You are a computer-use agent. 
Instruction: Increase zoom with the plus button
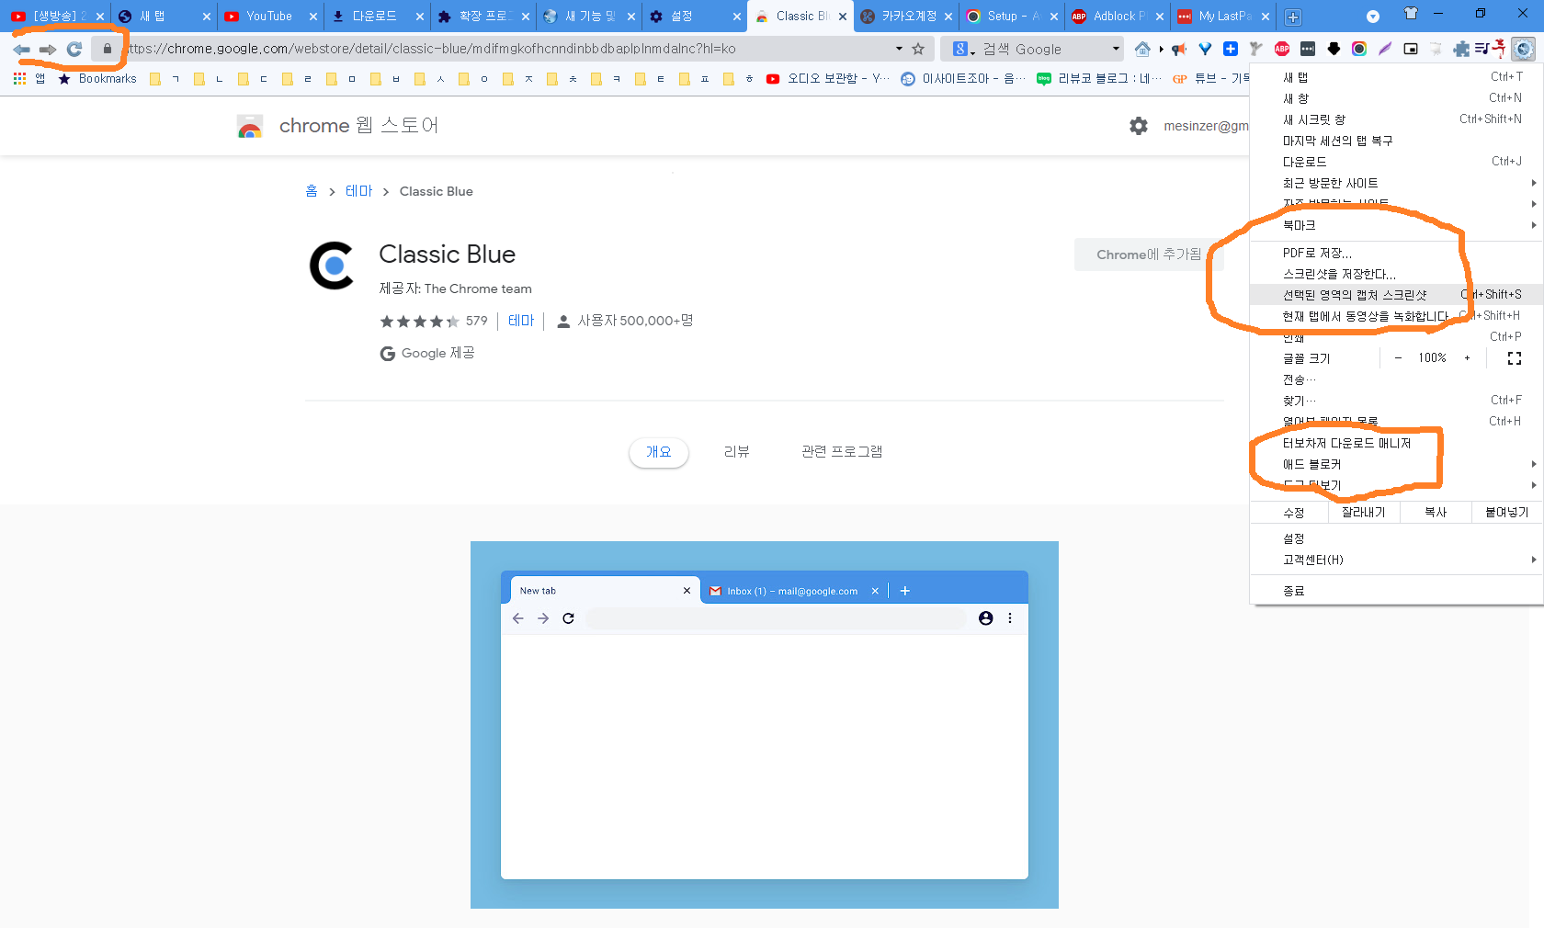(x=1467, y=358)
